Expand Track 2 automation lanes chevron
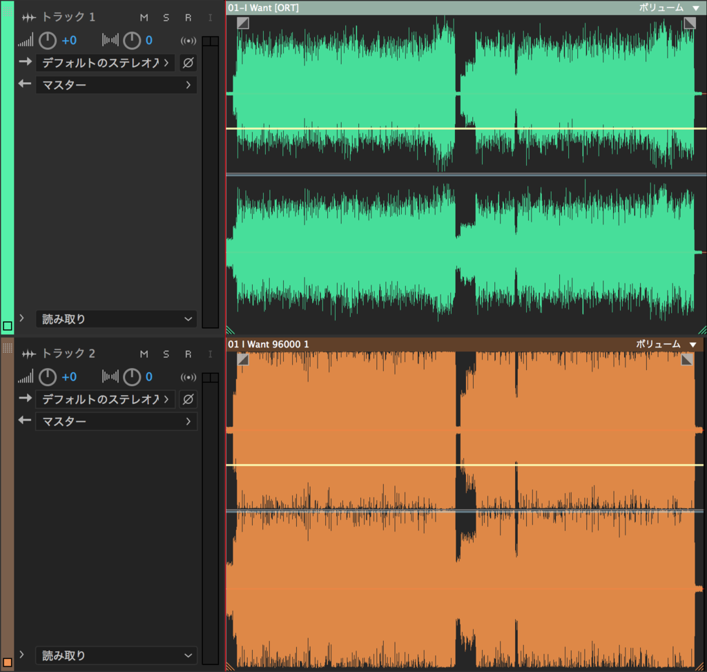 point(21,655)
